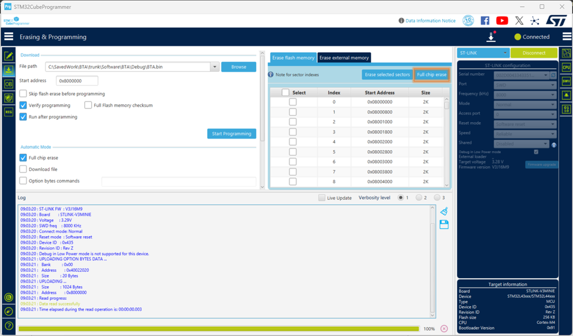
Task: Click the sector table vertical scrollbar
Action: point(447,142)
